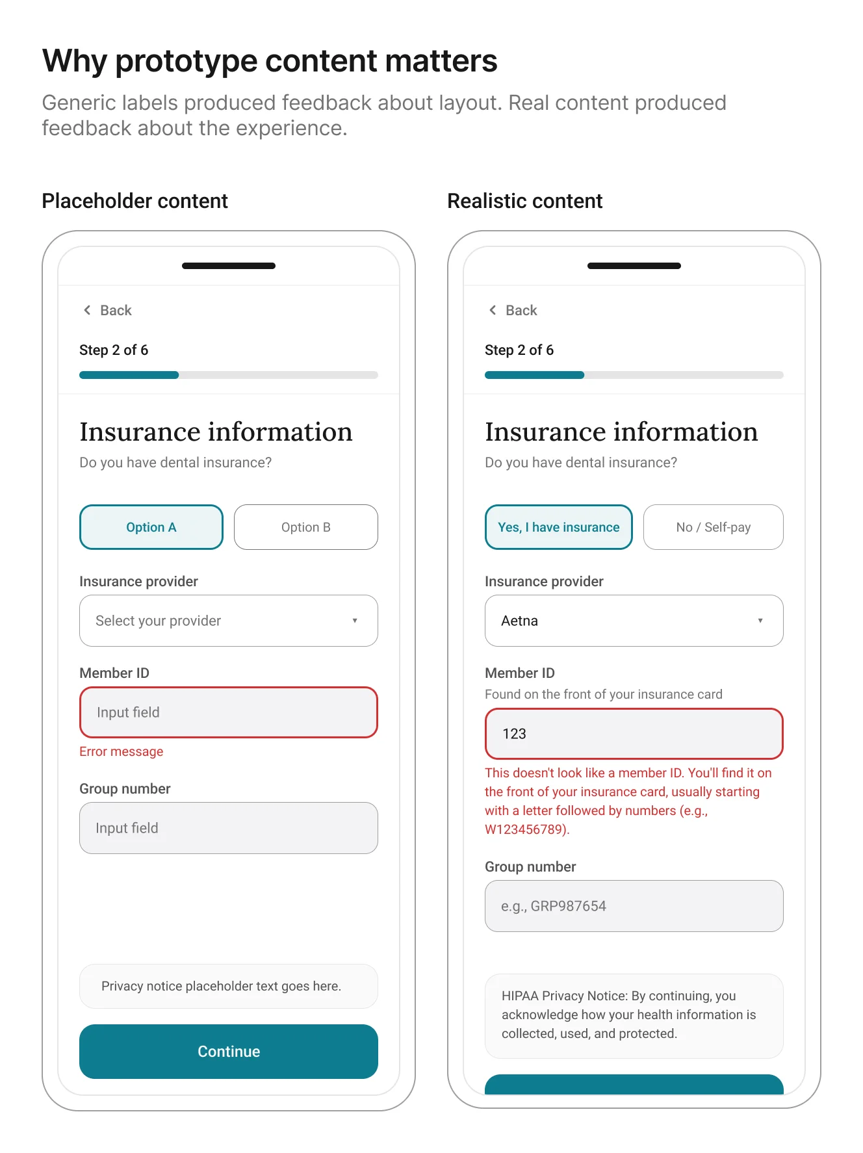Click the dropdown arrow on 'Select your provider'
The width and height of the screenshot is (863, 1153).
355,621
